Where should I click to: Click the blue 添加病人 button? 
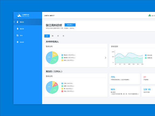70,25
